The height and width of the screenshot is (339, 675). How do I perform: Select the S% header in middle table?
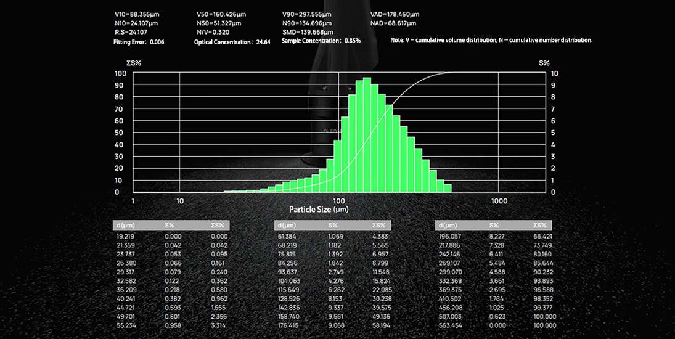point(333,226)
